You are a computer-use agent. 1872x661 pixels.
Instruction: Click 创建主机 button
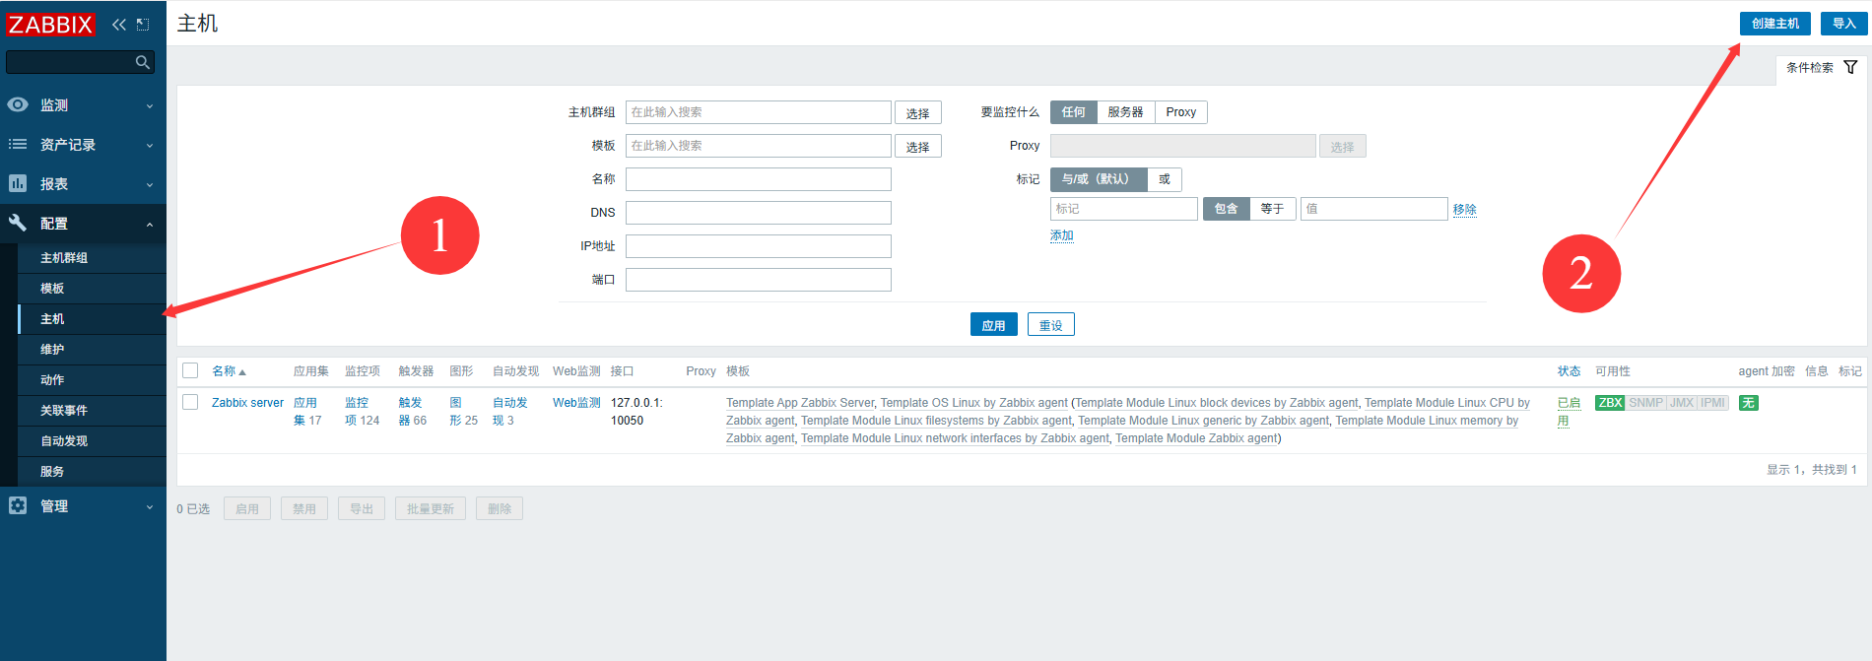[1774, 24]
